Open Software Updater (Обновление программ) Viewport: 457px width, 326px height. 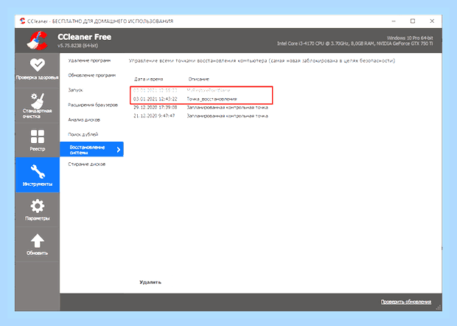(92, 75)
